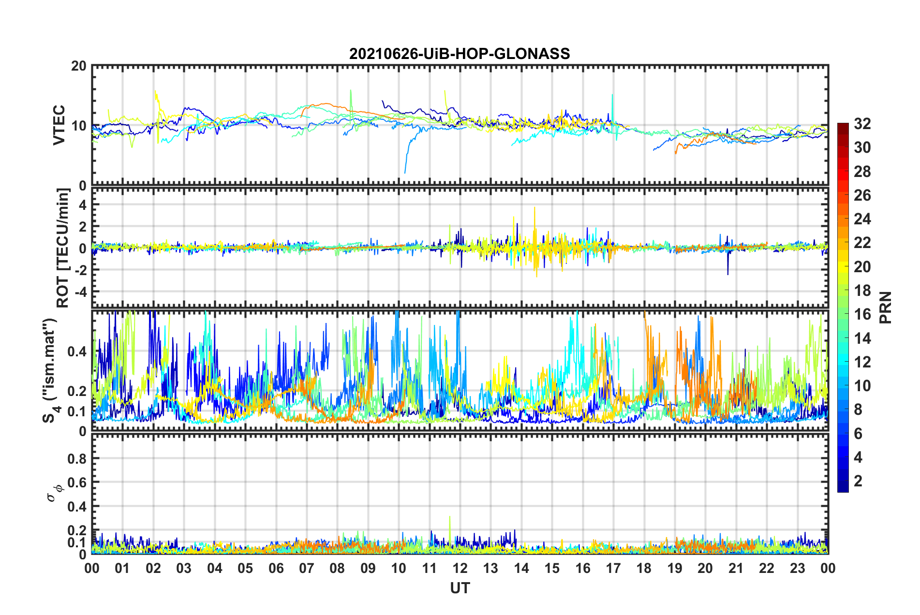The image size is (920, 615).
Task: Click the colorbar tick label 24
Action: coord(862,219)
